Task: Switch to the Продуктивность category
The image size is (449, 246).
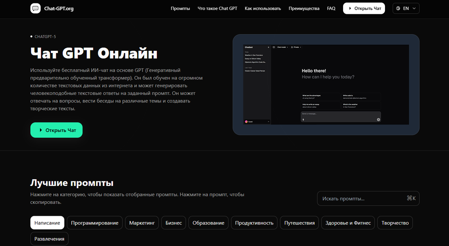Action: tap(254, 223)
